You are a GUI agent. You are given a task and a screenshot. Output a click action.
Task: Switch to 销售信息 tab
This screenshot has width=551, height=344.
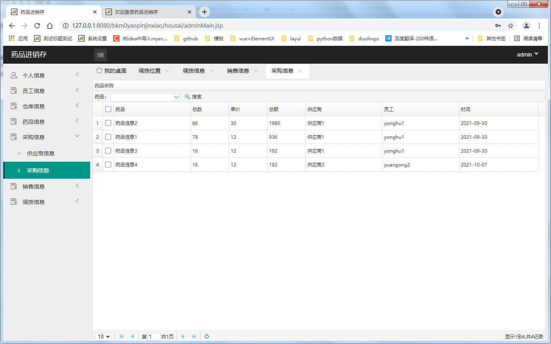point(238,71)
